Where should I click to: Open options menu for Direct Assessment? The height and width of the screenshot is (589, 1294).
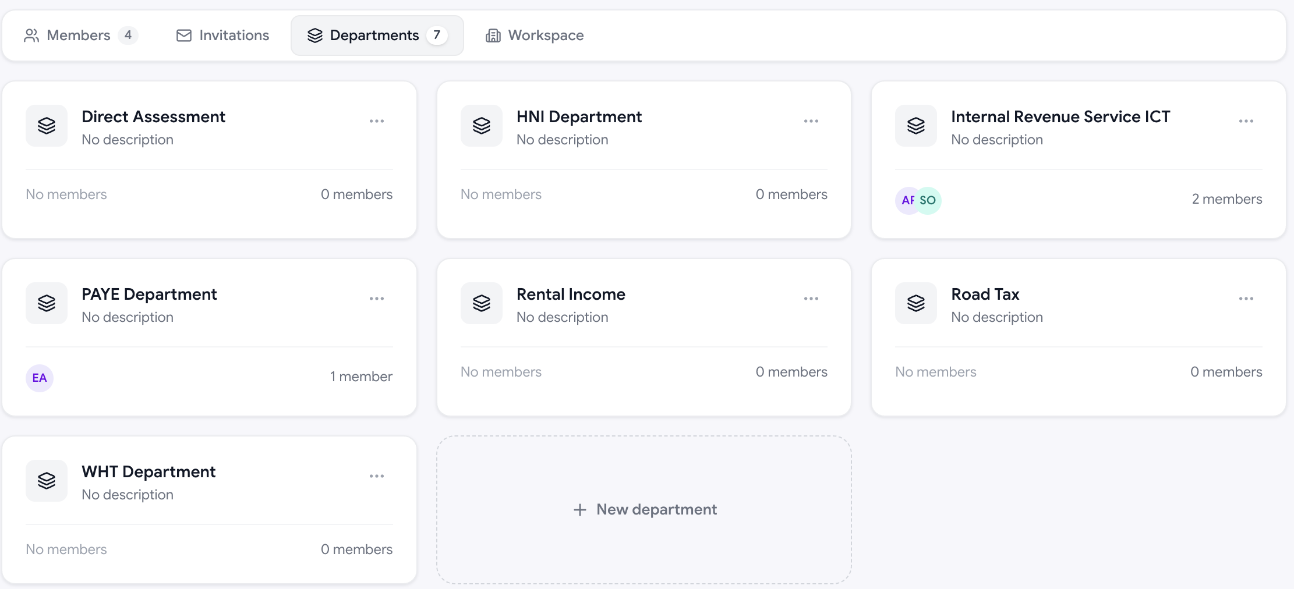click(377, 121)
